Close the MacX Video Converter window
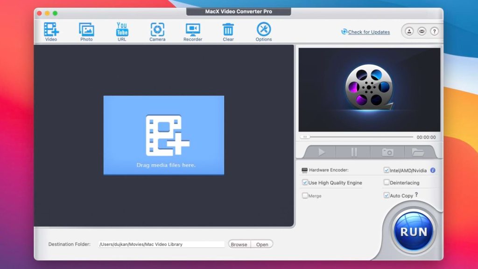 (39, 13)
